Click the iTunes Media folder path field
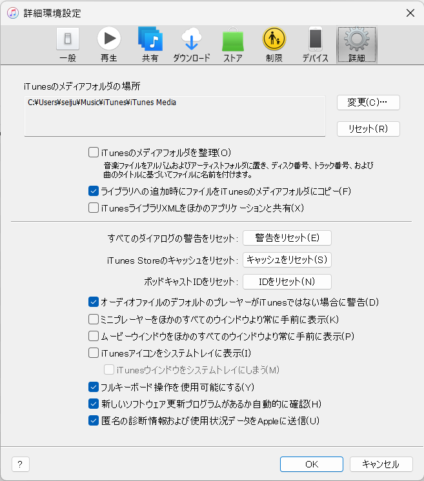 click(x=175, y=116)
